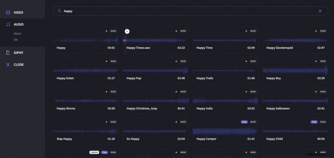Open the VIDEO section
Image resolution: width=334 pixels, height=158 pixels.
click(x=18, y=13)
